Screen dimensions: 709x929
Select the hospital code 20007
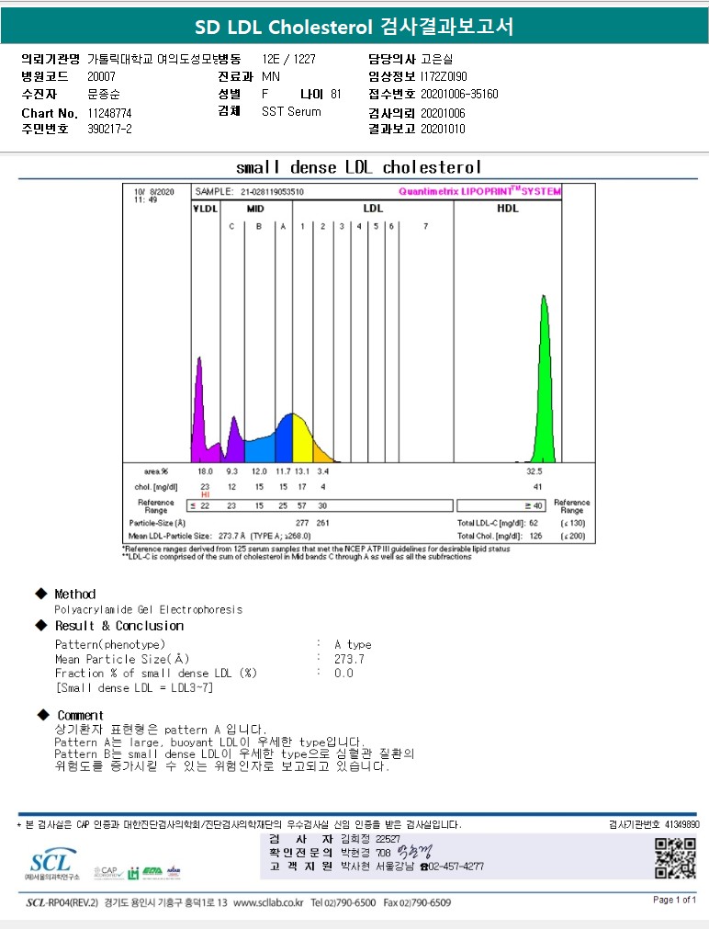[x=101, y=76]
